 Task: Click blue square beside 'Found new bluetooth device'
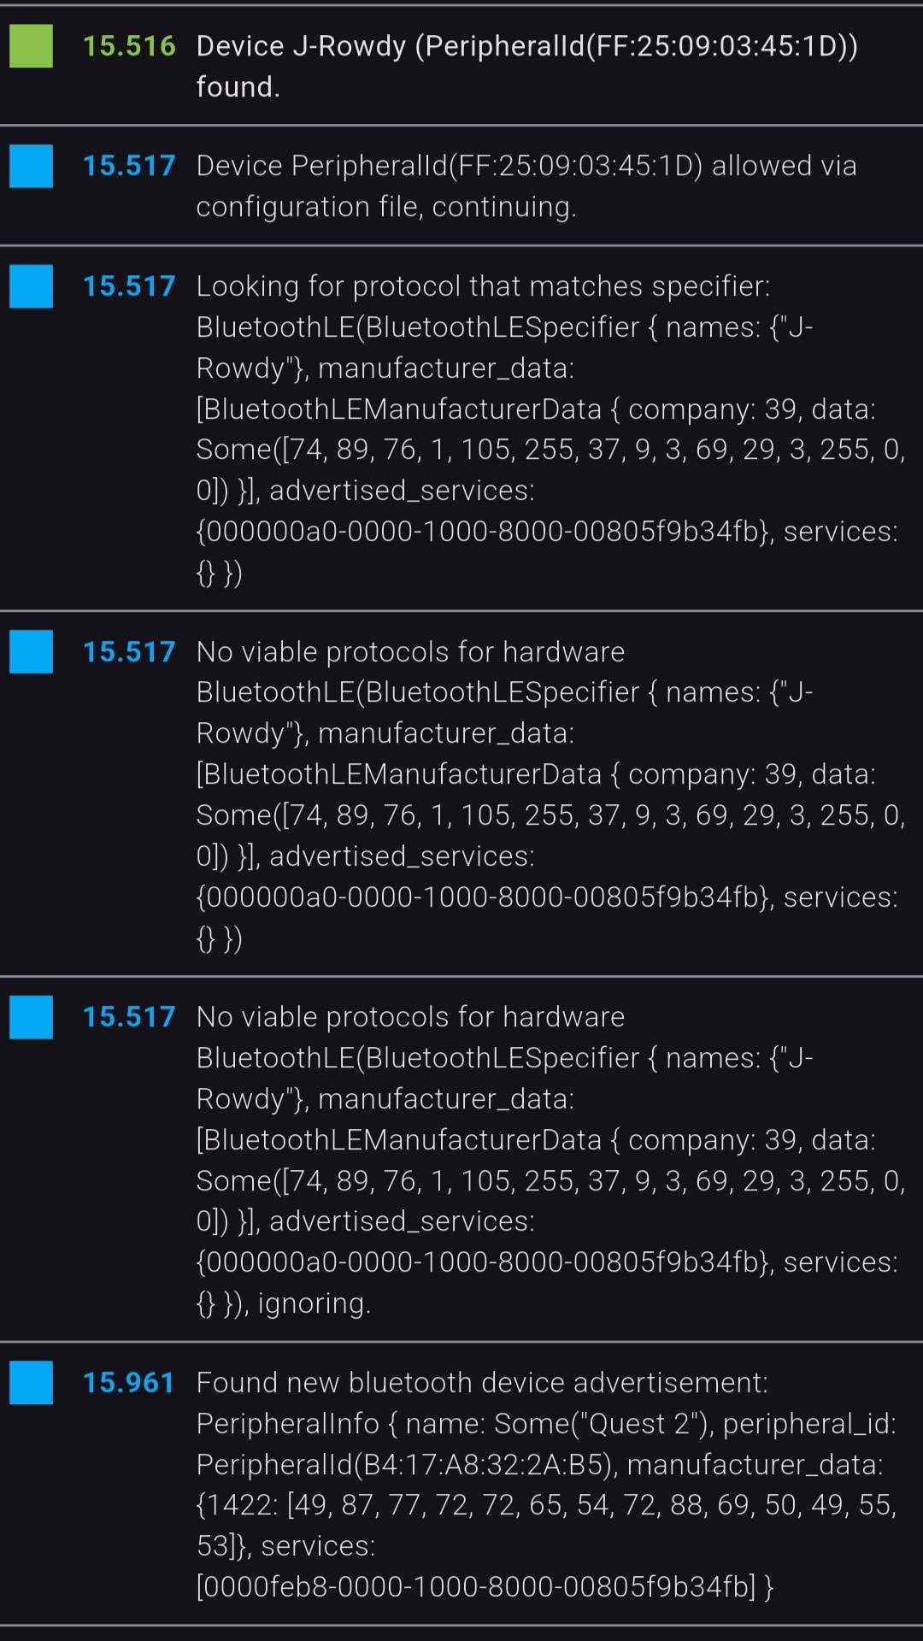pos(31,1382)
